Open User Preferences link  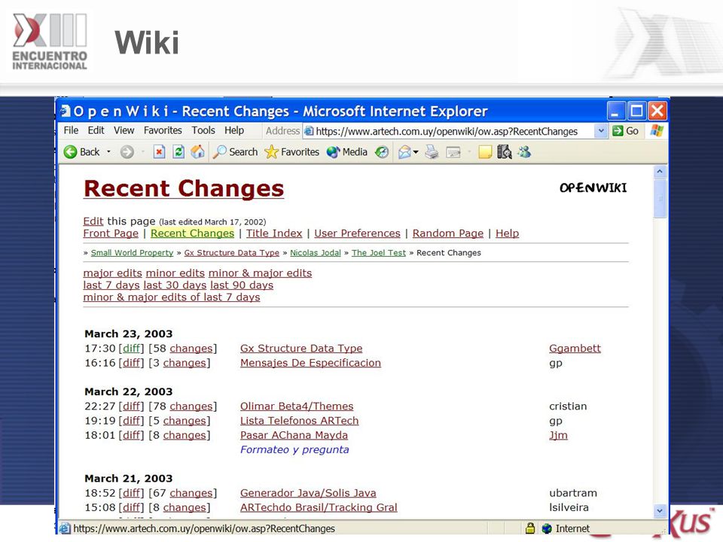point(357,233)
